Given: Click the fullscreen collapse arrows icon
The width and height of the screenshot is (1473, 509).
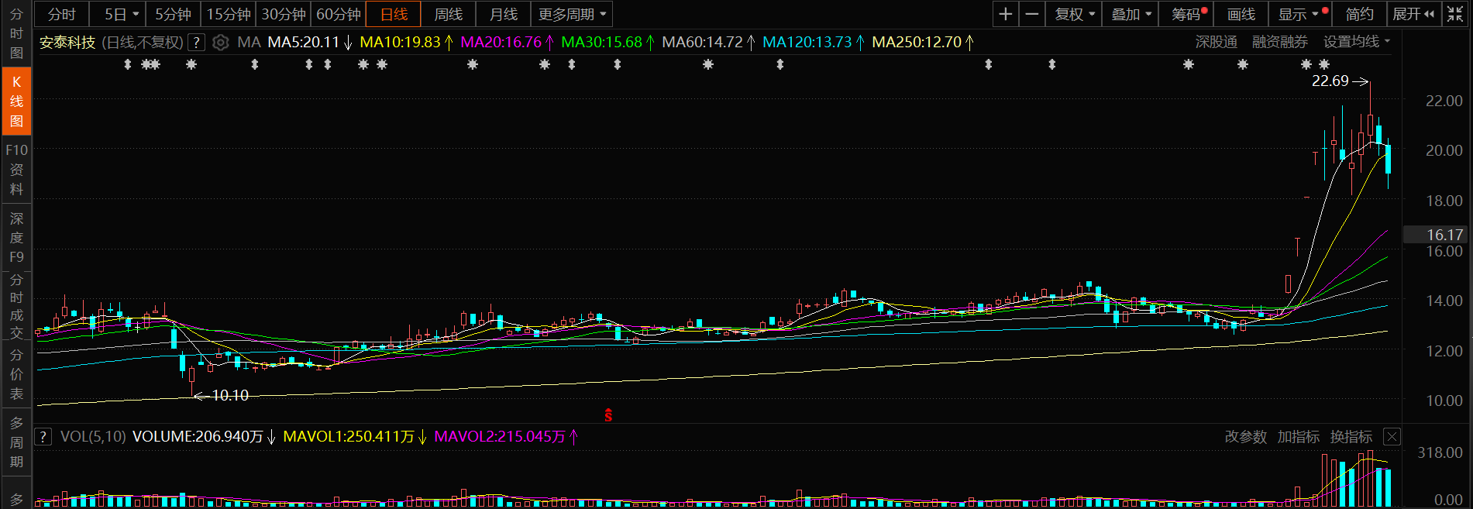Looking at the screenshot, I should click(x=1455, y=14).
